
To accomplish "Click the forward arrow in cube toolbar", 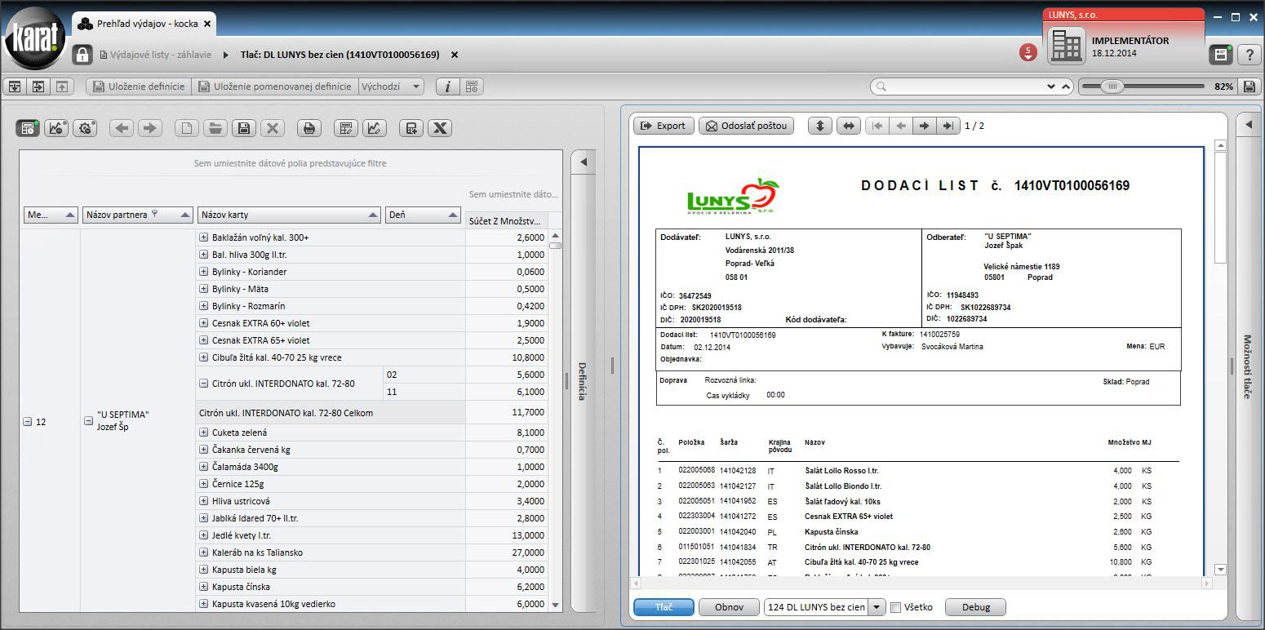I will [149, 128].
